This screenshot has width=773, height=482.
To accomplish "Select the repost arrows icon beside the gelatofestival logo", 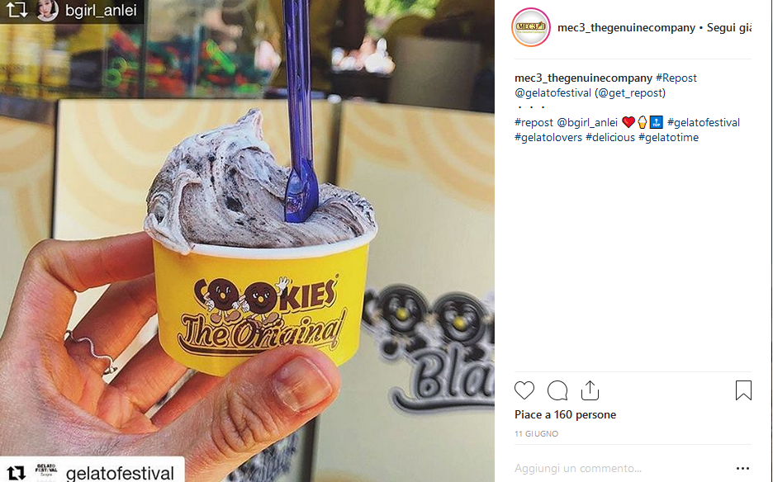I will pos(16,473).
